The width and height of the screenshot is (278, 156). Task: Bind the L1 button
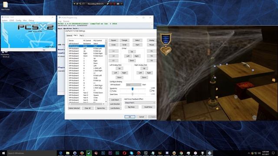[113, 51]
